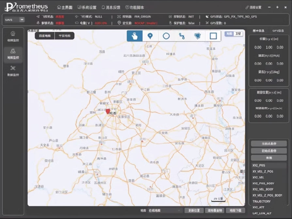Screen dimensions: 292x219
Task: Switch to the GPS信息 tab
Action: [x=278, y=31]
